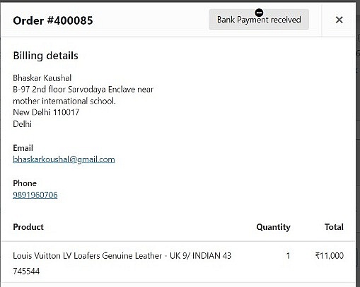Image resolution: width=360 pixels, height=287 pixels.
Task: Click the 9891960706 phone number link
Action: [35, 195]
